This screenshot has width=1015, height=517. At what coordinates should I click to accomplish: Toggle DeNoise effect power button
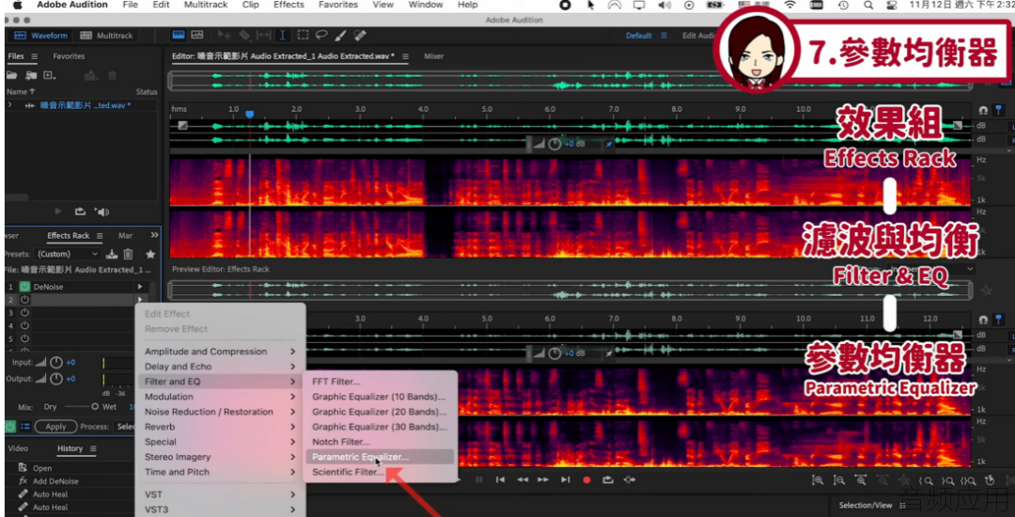click(x=24, y=287)
